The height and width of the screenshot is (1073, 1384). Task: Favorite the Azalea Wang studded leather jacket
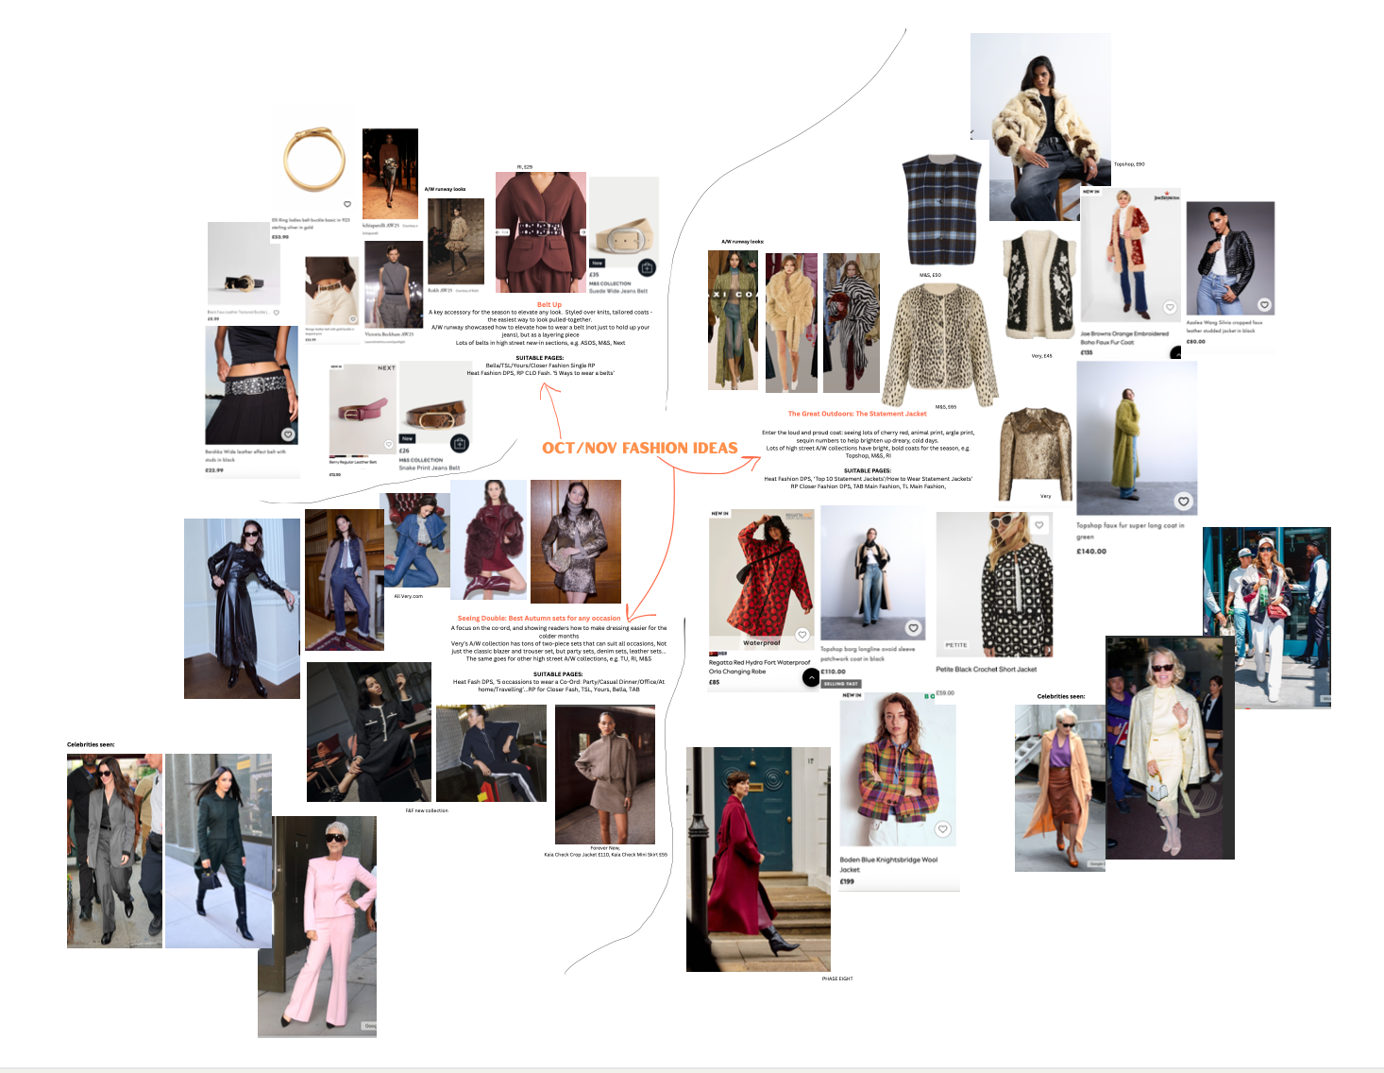point(1264,305)
